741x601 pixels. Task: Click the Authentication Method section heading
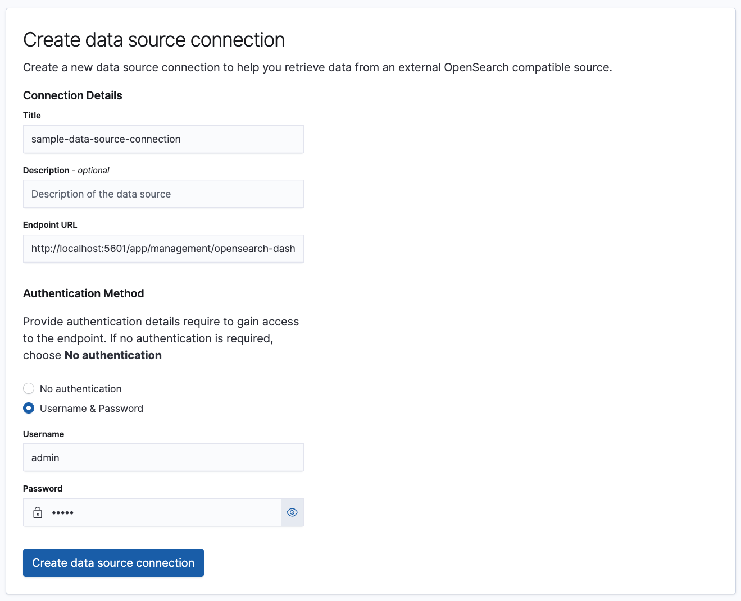[84, 293]
